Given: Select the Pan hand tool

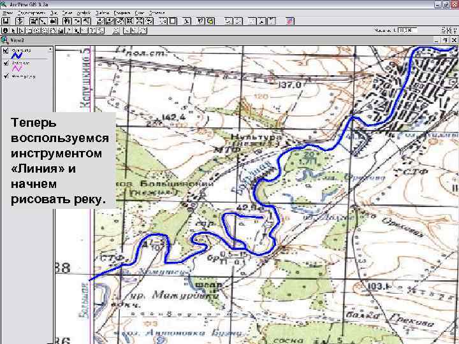Looking at the screenshot, I should 53,31.
